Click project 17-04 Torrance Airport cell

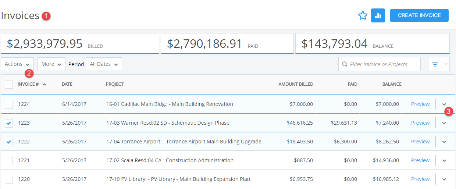[184, 142]
